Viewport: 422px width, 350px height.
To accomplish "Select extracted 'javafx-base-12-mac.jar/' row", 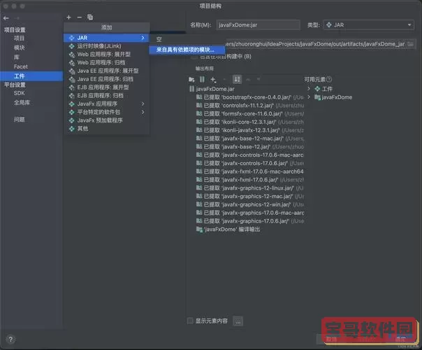I will (250, 139).
